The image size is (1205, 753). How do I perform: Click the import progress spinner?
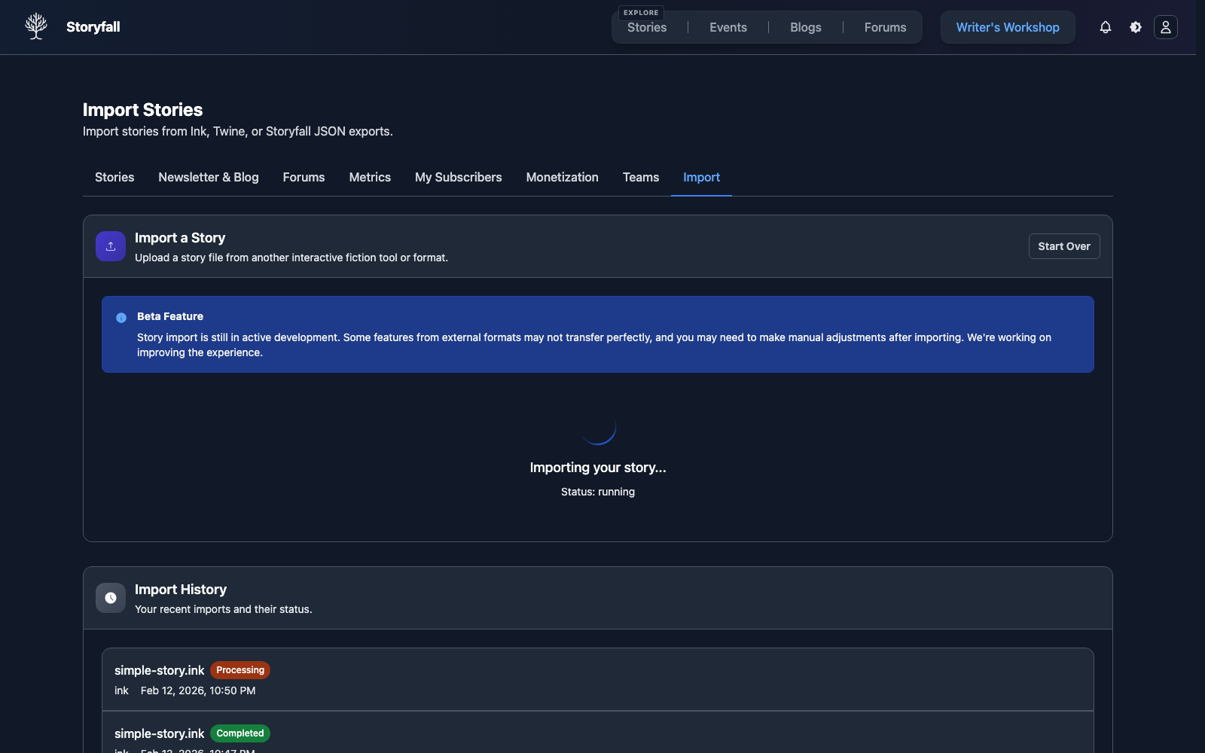click(x=597, y=430)
